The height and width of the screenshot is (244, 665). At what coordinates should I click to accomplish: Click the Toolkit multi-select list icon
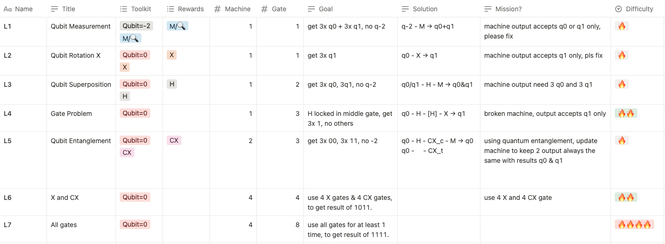(x=124, y=9)
